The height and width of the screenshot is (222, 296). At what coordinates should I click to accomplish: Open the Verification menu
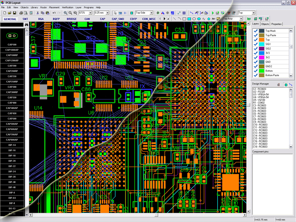(x=68, y=7)
